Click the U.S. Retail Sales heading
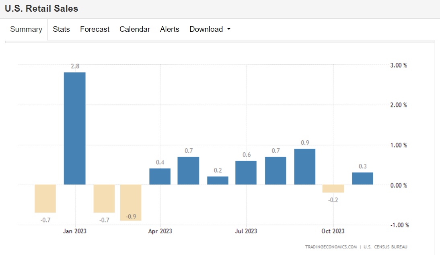The image size is (440, 255). [41, 8]
